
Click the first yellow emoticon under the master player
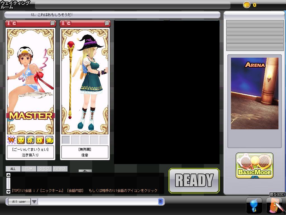[21, 140]
